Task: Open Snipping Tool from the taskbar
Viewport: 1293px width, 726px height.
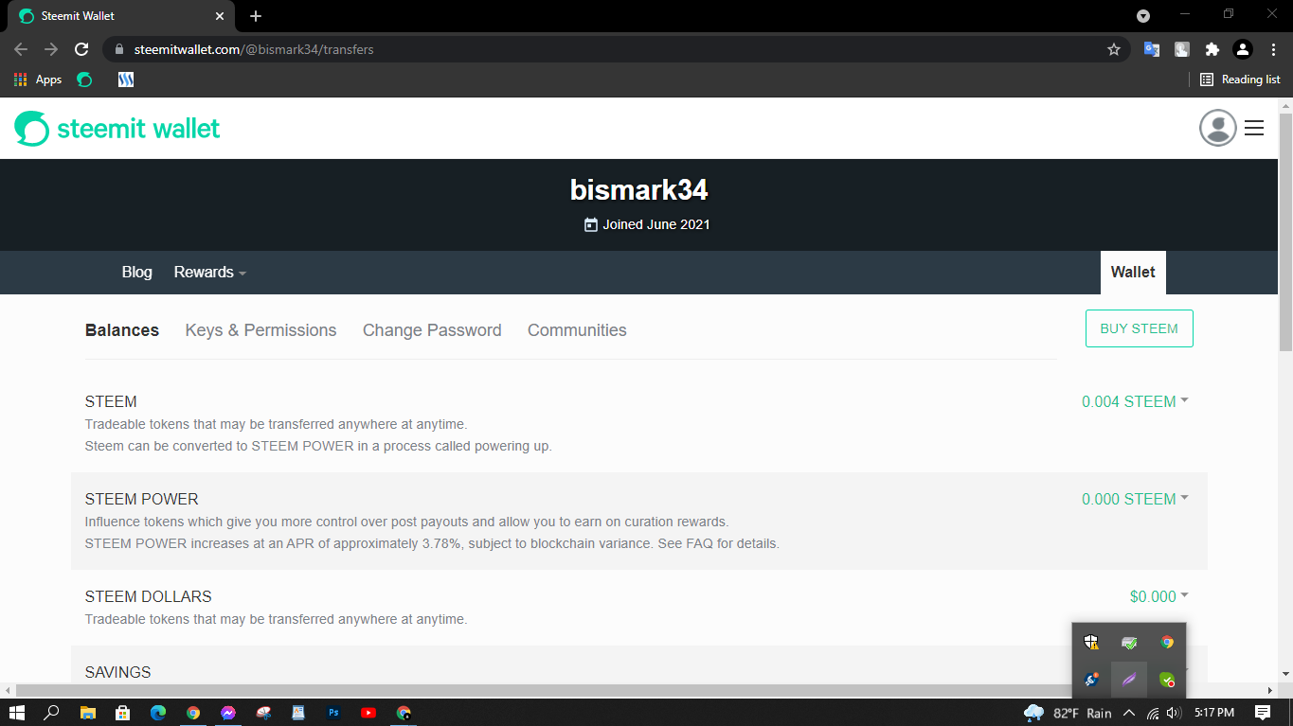Action: pyautogui.click(x=263, y=713)
